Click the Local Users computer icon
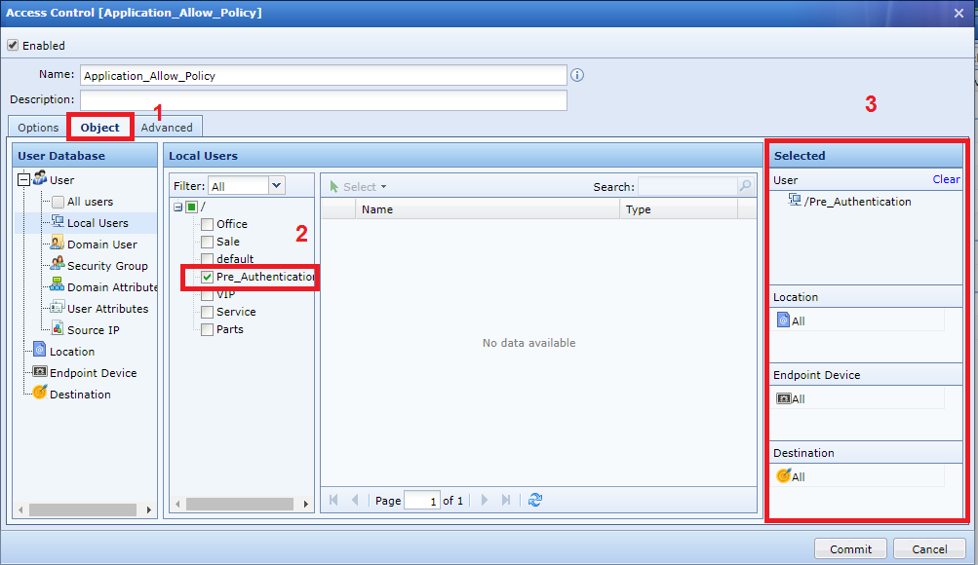The image size is (978, 565). pos(58,221)
